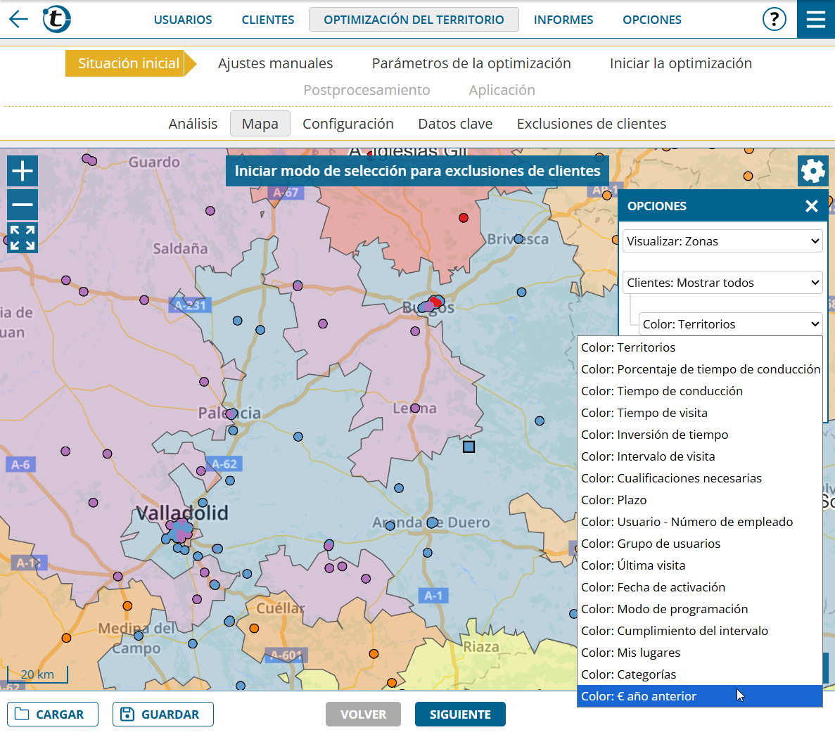
Task: Switch to the Análisis tab
Action: 193,124
